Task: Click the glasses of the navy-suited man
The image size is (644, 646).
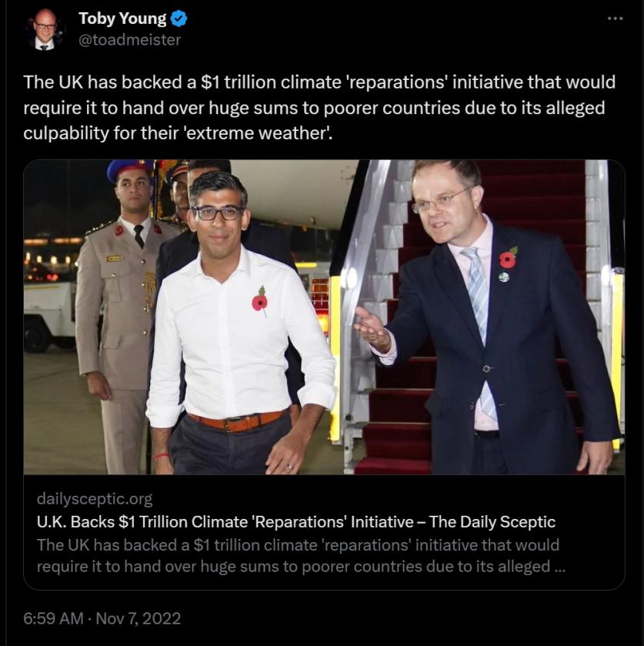Action: coord(442,201)
